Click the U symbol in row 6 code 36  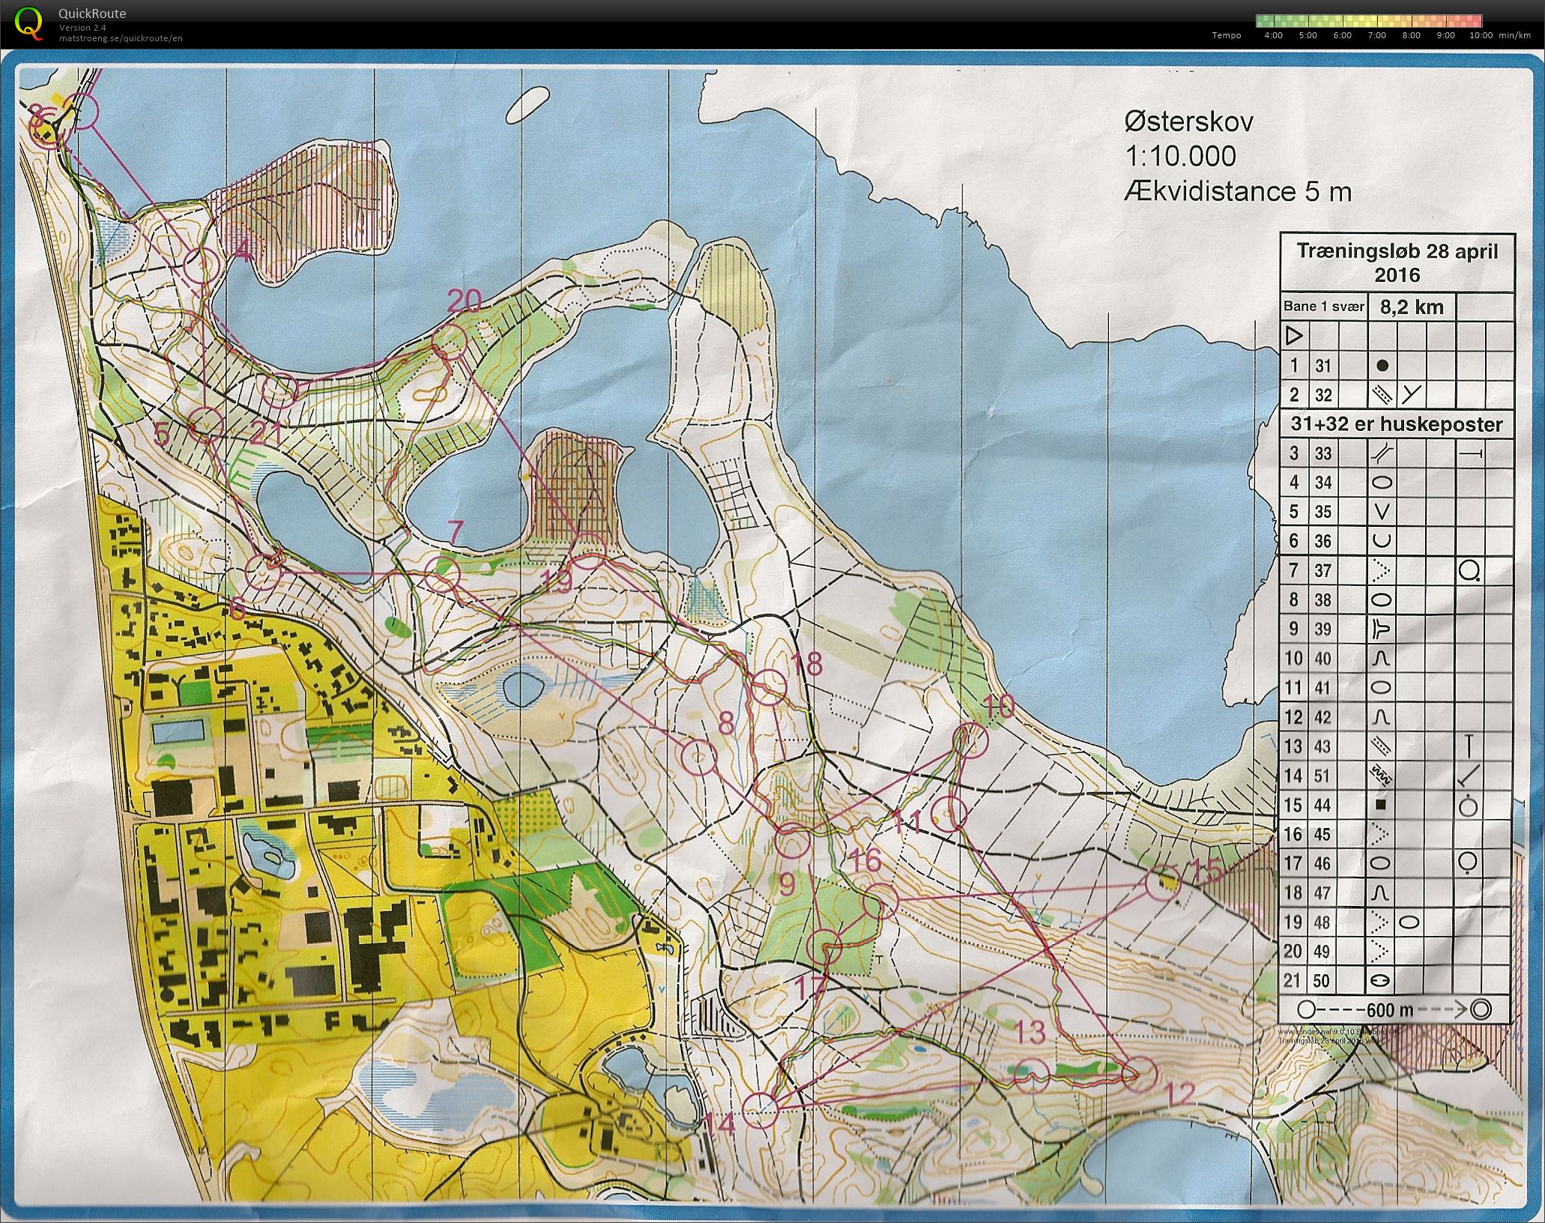[x=1382, y=540]
